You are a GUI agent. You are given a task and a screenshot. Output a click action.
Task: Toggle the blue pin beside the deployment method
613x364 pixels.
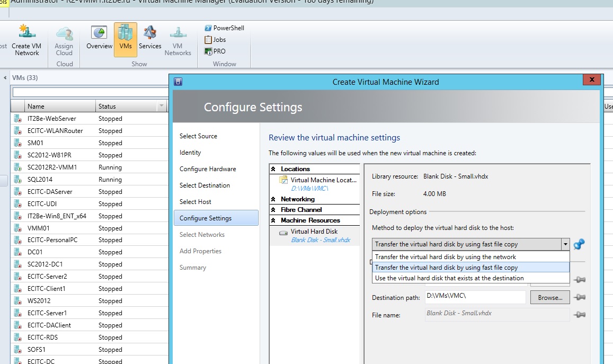click(580, 244)
